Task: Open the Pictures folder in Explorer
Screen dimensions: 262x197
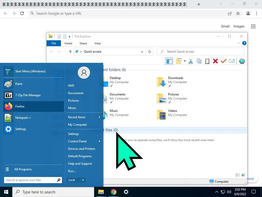Action: pos(172,98)
